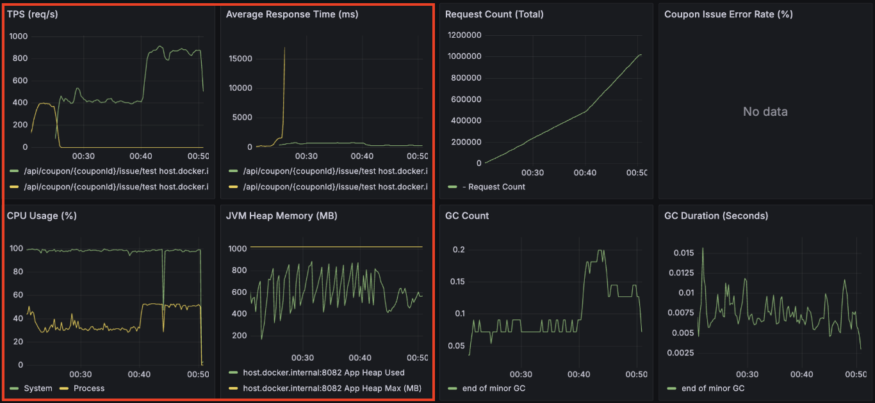Screen dimensions: 875x403
Task: Click the yellow color swatch beside Process
Action: point(64,388)
